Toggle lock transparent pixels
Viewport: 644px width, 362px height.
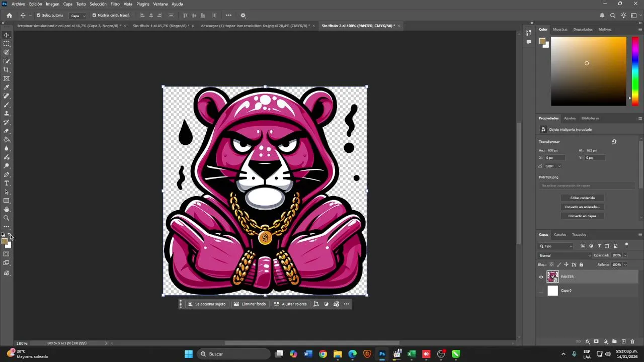point(551,264)
